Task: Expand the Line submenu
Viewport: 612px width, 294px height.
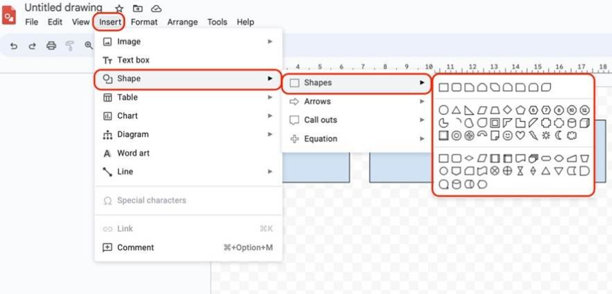Action: (125, 171)
